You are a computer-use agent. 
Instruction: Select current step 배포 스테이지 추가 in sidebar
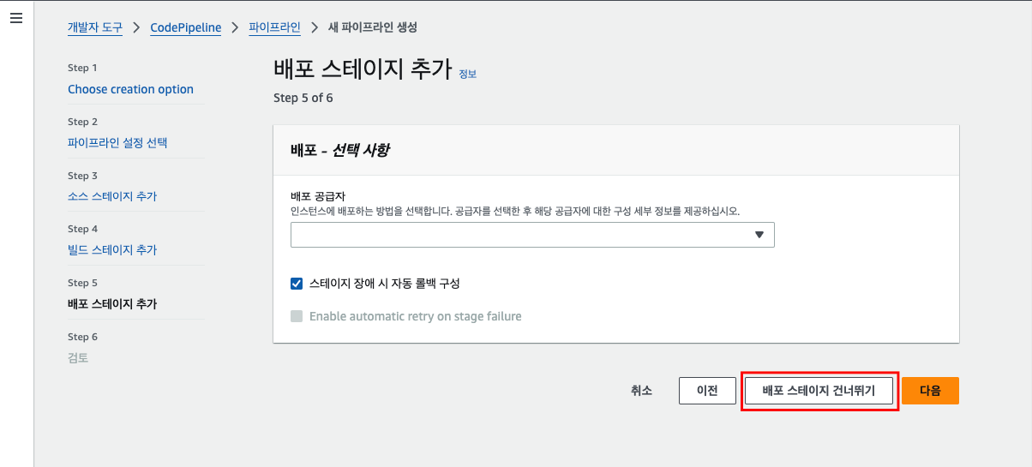(112, 303)
